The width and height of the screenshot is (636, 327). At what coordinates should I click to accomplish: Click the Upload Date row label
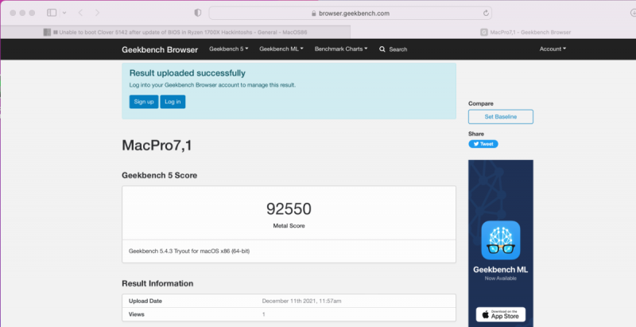[145, 301]
